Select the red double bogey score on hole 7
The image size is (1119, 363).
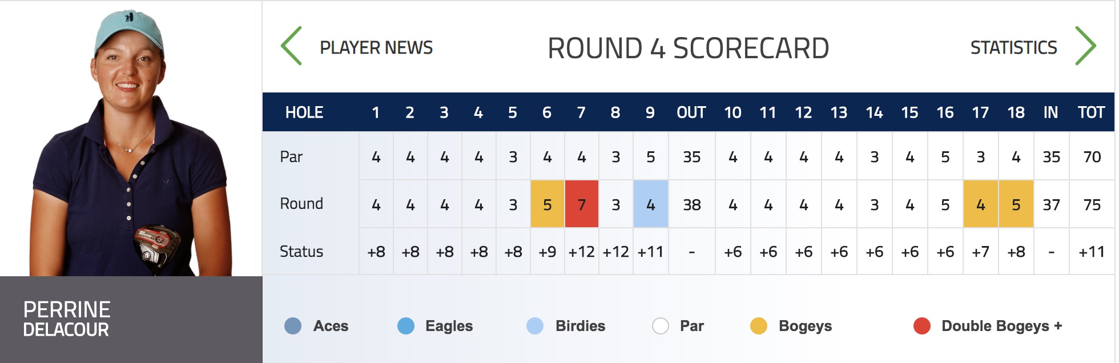[582, 204]
